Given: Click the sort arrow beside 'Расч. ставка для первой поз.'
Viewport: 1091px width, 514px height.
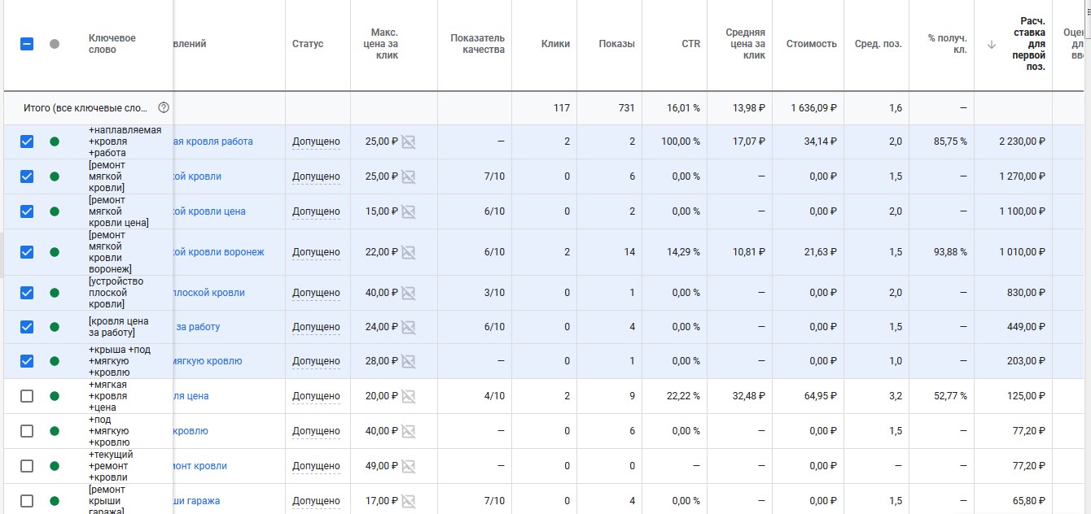Looking at the screenshot, I should pos(991,45).
